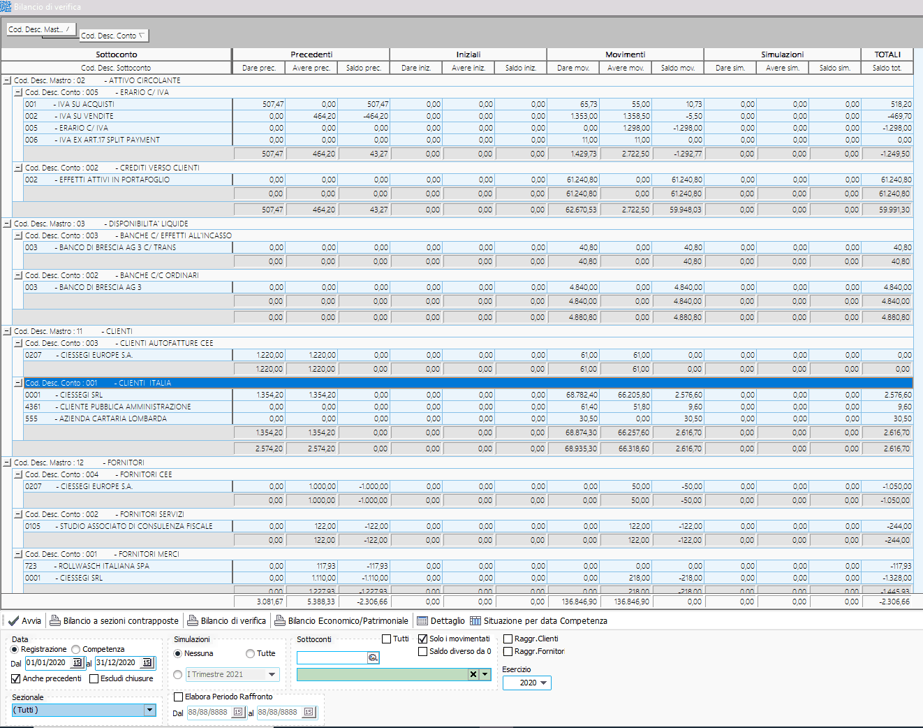Viewport: 923px width, 728px height.
Task: Sort by Cod. Desc. Sottoconto column header
Action: 116,68
